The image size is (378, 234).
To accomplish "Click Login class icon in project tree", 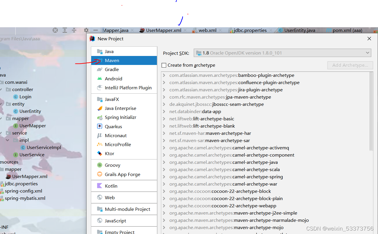I will click(16, 97).
